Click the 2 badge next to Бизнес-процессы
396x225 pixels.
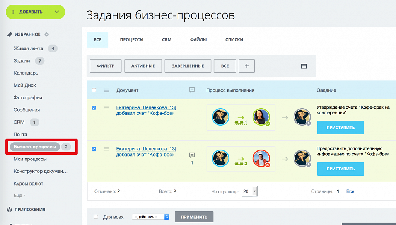click(66, 147)
